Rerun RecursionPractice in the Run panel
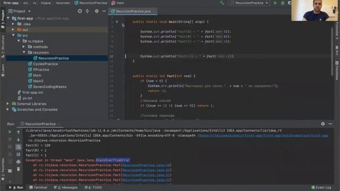Image resolution: width=340 pixels, height=191 pixels. pos(10,132)
